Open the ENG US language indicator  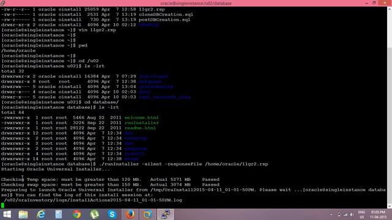tap(361, 215)
